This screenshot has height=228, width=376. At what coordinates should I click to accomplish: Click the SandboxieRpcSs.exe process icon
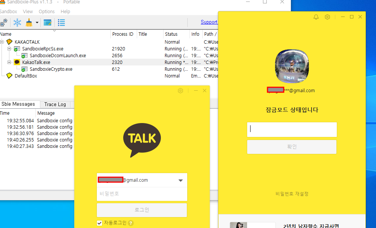(x=17, y=49)
